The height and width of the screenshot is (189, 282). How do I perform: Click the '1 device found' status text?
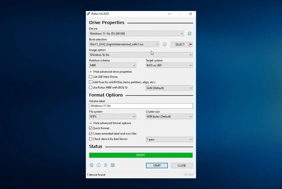click(x=96, y=175)
